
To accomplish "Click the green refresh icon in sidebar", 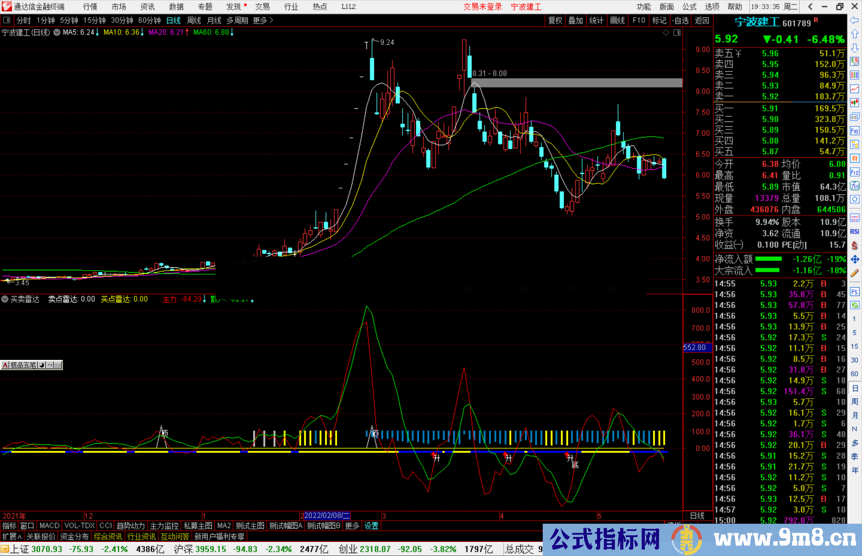I will click(x=854, y=305).
